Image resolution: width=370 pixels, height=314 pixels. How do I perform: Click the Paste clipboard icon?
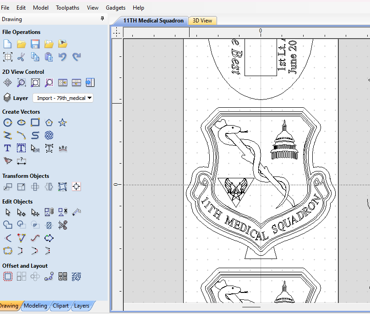49,57
